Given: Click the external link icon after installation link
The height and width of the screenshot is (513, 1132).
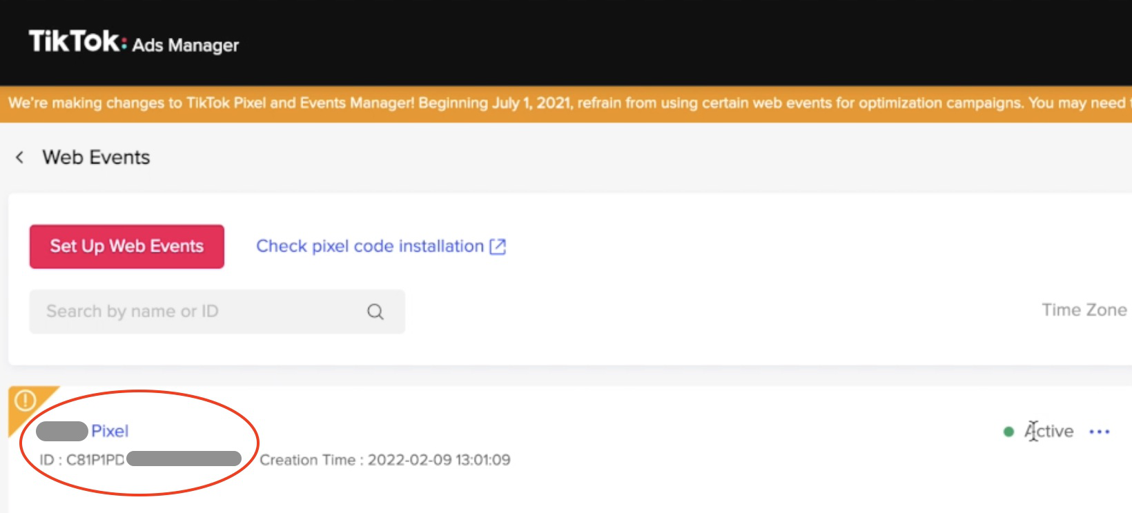Looking at the screenshot, I should coord(498,247).
